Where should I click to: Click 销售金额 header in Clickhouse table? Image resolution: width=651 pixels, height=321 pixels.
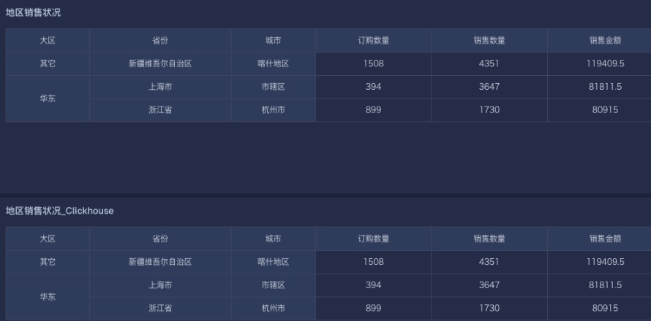click(605, 239)
